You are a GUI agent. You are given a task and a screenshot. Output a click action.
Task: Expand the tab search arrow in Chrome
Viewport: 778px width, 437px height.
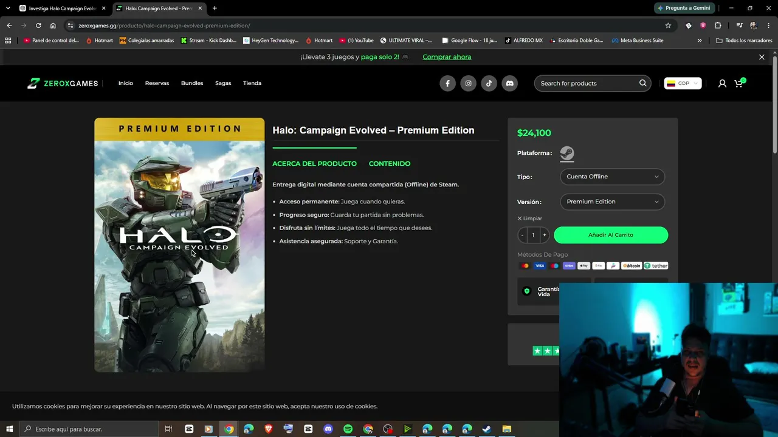coord(8,8)
